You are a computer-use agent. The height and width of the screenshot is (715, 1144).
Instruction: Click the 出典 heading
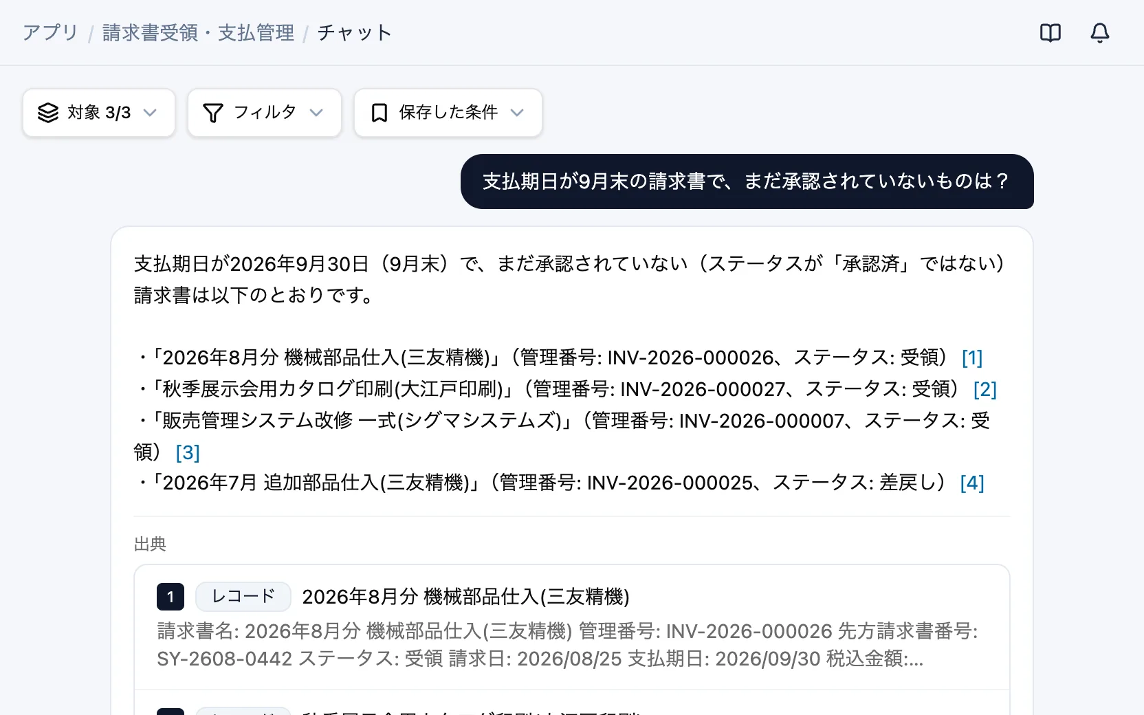[150, 544]
